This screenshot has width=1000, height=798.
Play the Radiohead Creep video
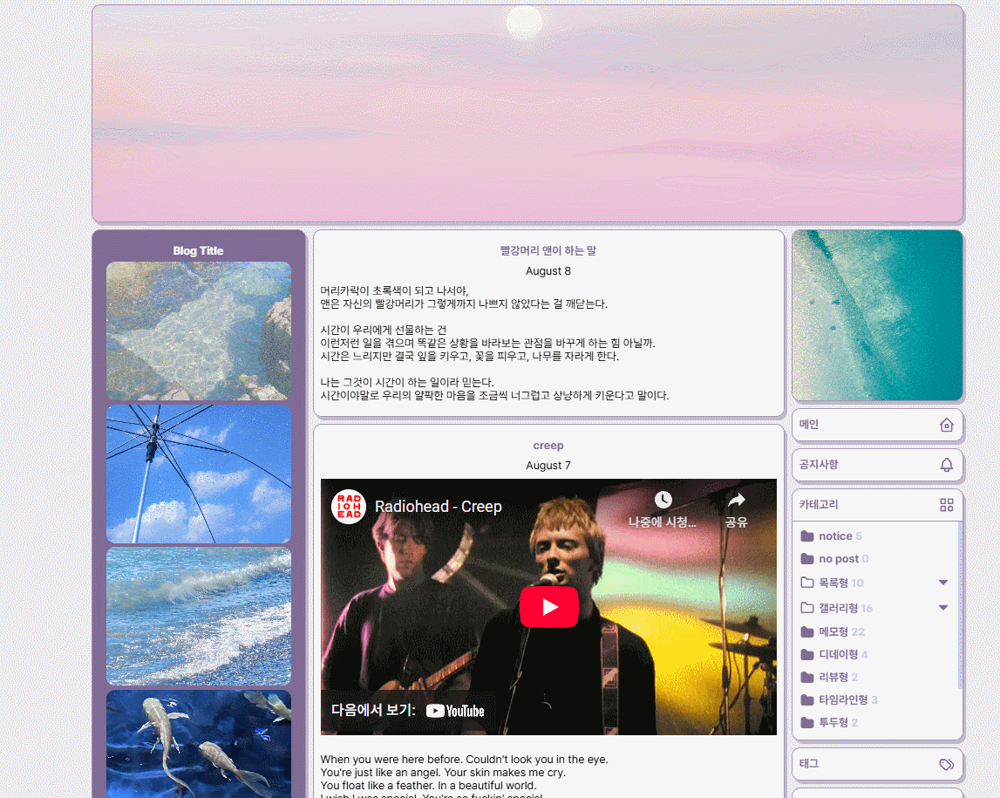[549, 607]
